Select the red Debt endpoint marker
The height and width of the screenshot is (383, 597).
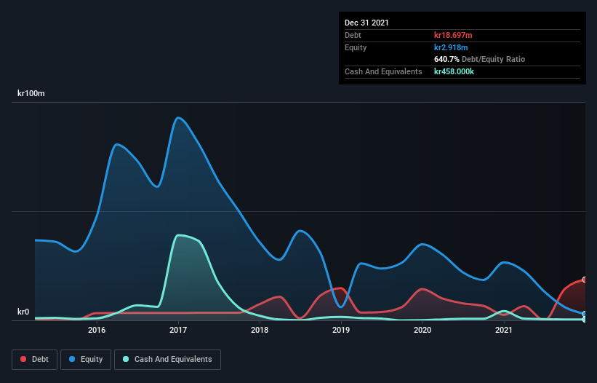(585, 280)
